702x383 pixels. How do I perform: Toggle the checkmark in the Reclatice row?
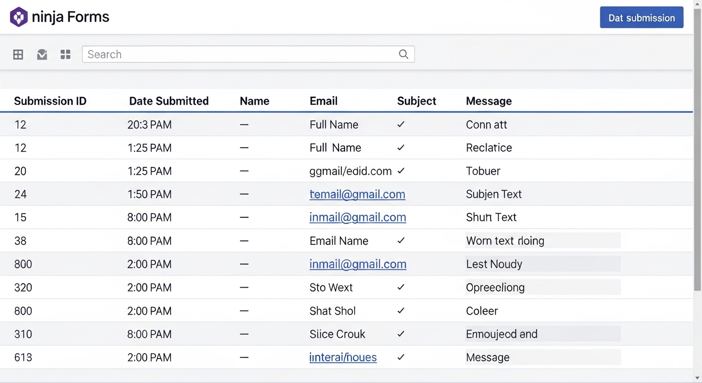[x=401, y=147]
